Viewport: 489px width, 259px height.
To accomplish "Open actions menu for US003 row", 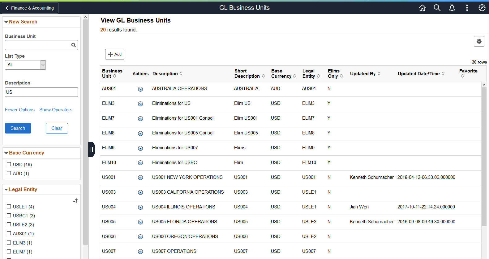I will (140, 192).
